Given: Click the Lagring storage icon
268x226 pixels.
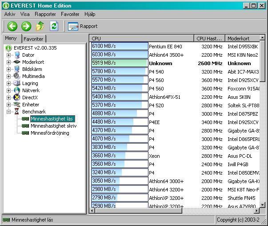Looking at the screenshot, I should (17, 83).
